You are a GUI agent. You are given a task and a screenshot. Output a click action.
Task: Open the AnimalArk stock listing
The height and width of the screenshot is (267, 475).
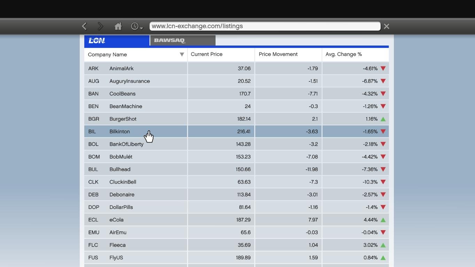click(236, 68)
